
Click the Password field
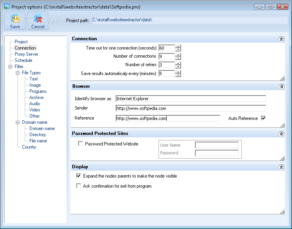click(217, 153)
